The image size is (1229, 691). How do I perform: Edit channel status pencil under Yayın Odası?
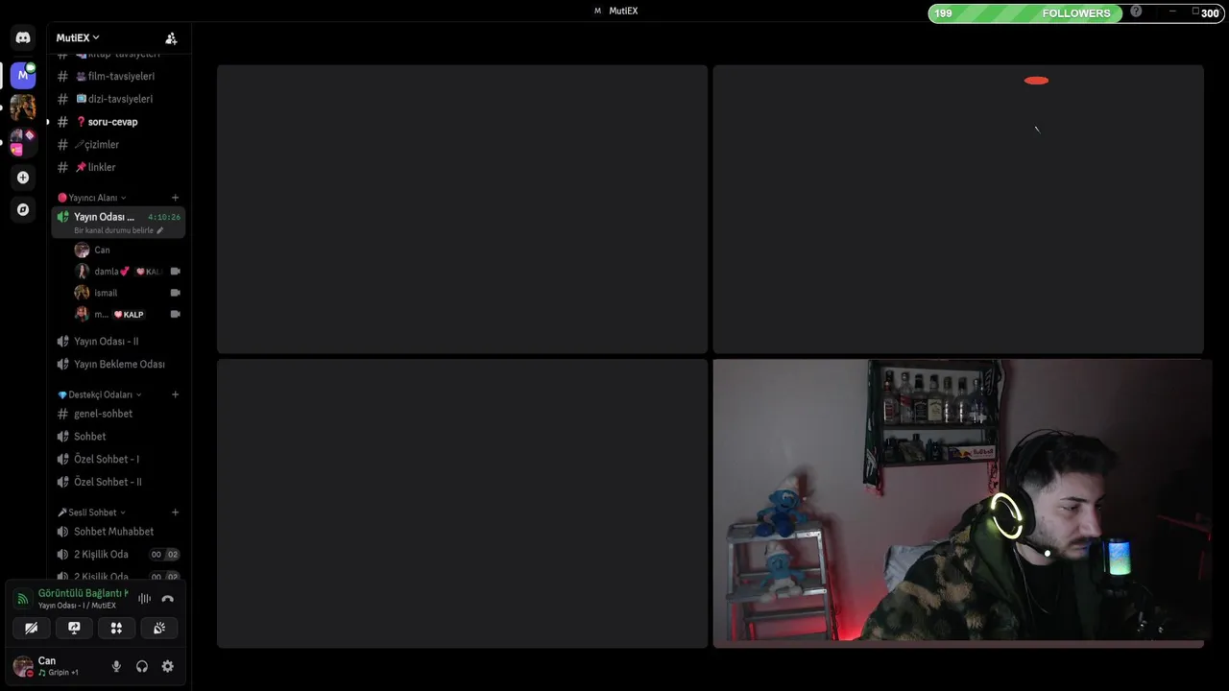click(160, 230)
